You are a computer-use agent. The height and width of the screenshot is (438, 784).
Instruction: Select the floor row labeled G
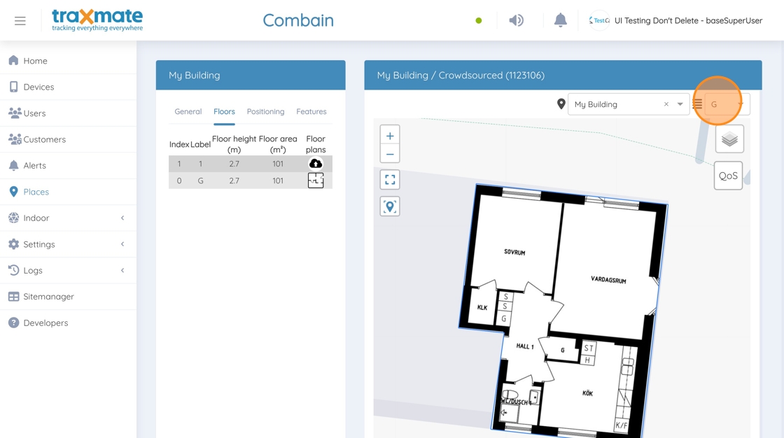(251, 181)
